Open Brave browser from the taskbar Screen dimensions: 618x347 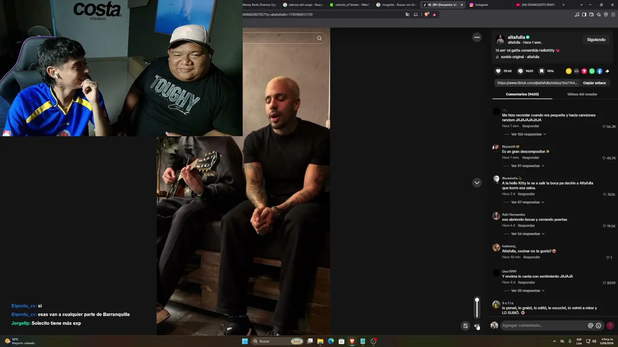(x=352, y=341)
